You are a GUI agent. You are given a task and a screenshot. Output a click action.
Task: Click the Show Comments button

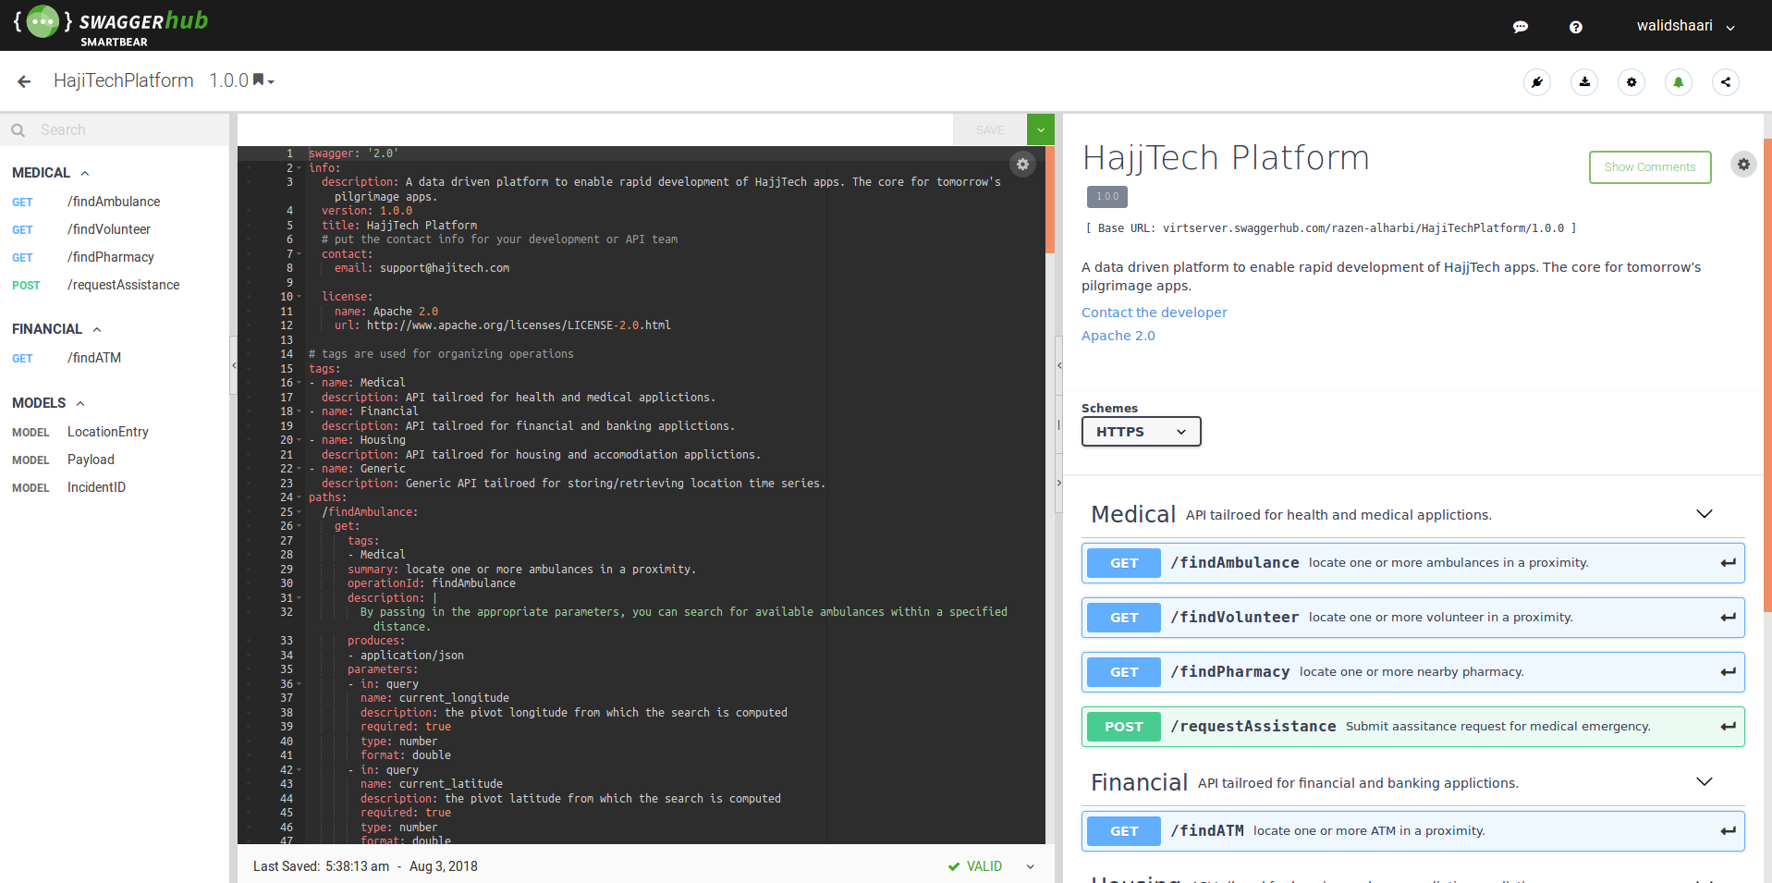pyautogui.click(x=1650, y=167)
